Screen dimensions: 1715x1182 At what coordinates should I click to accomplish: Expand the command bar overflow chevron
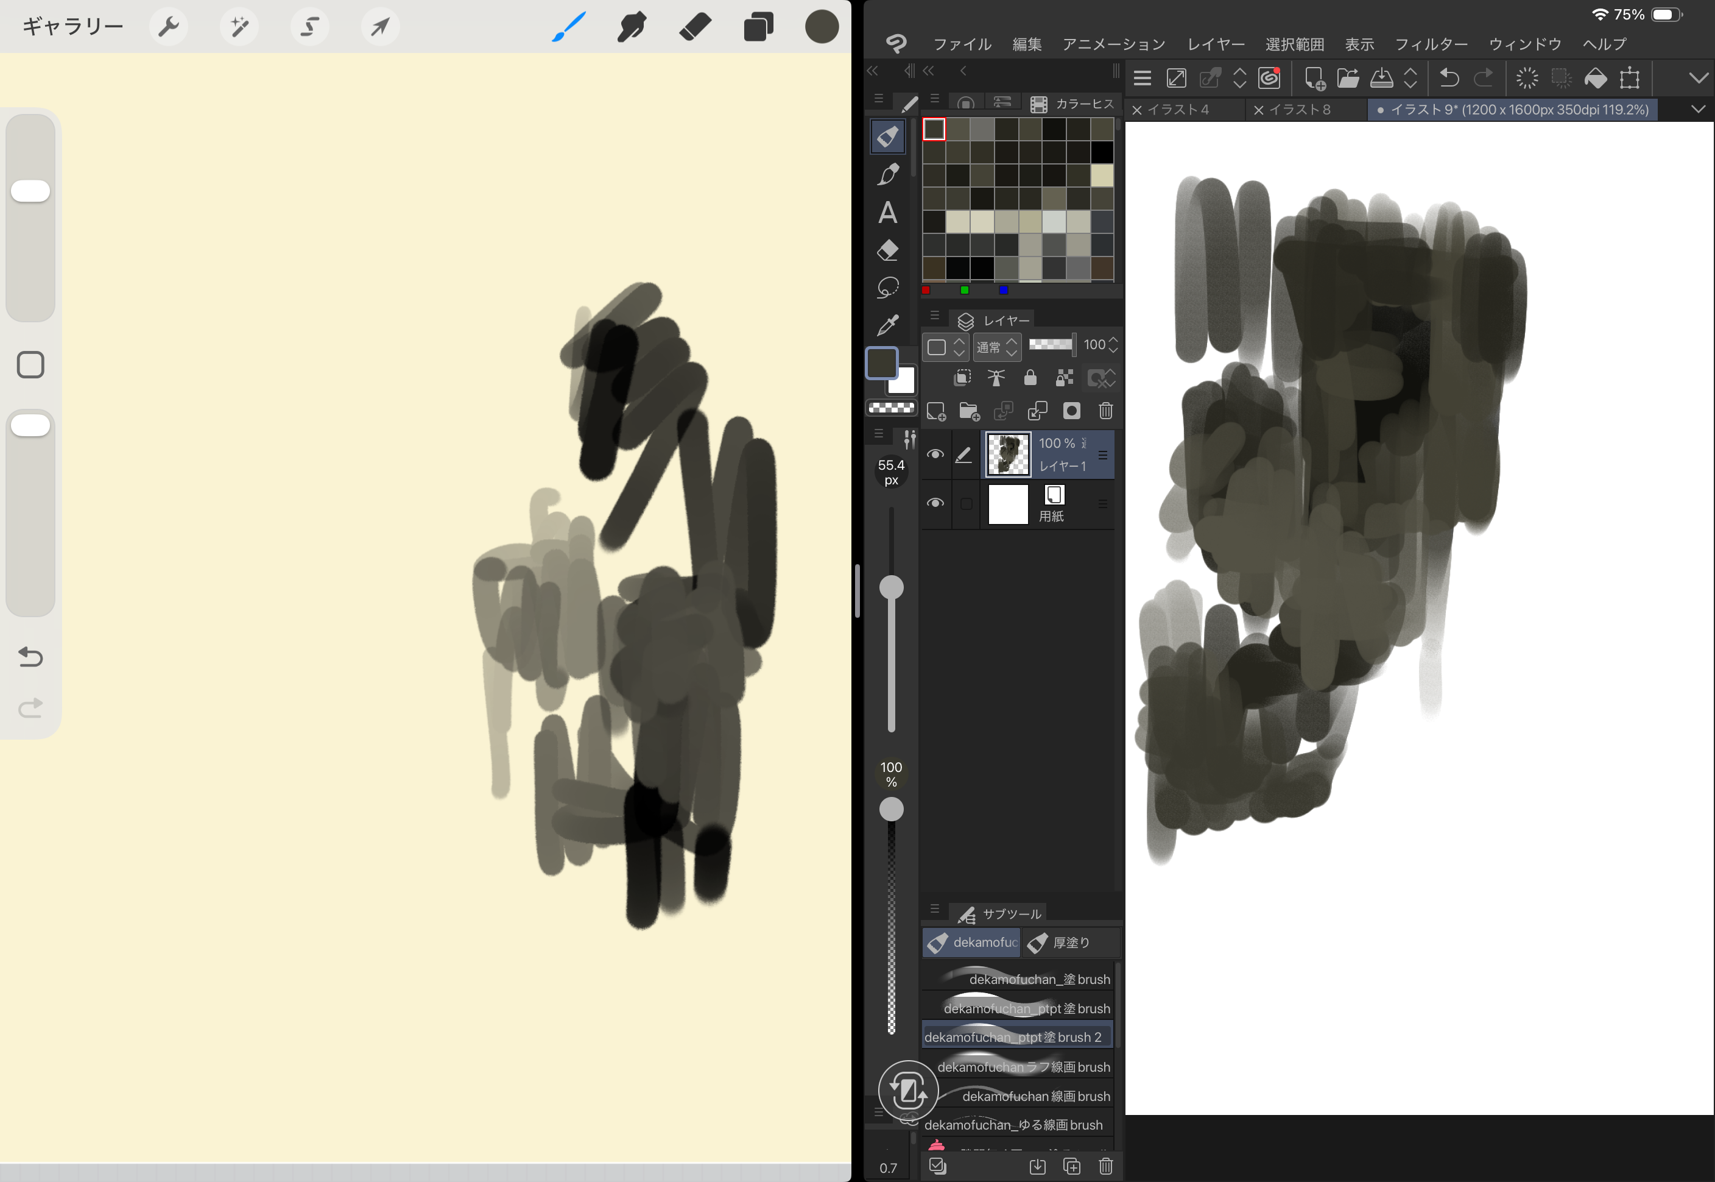1698,78
